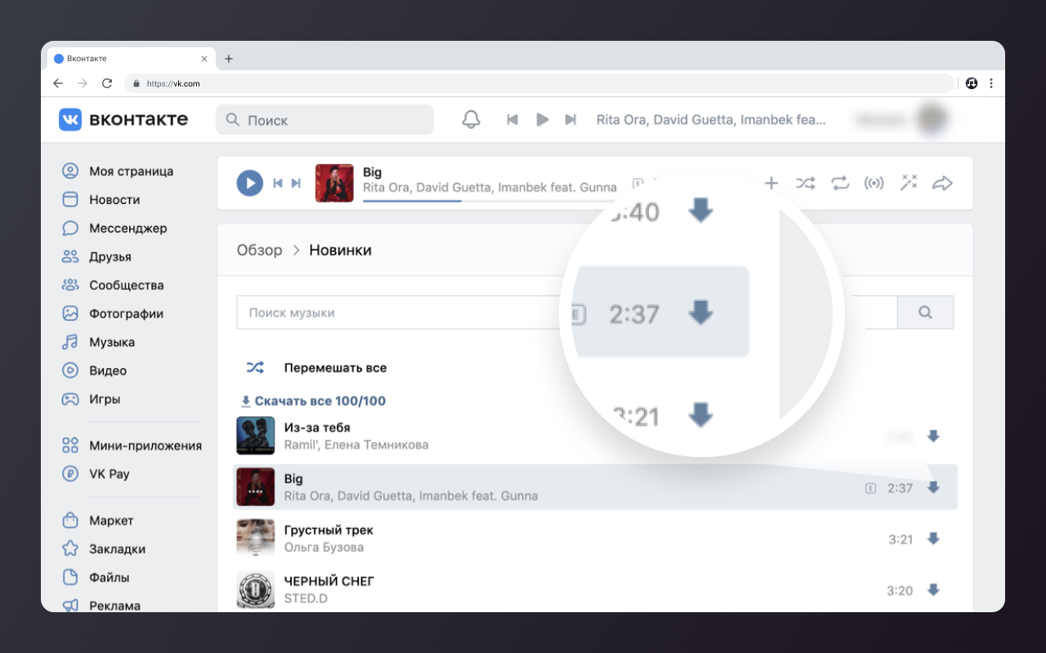Go back to Обзор breadcrumb
1046x653 pixels.
pyautogui.click(x=259, y=250)
